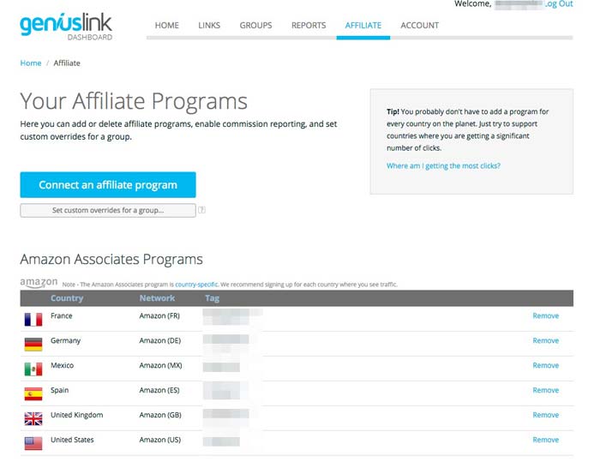Click the 'Your Affiliate Programs' heading
The height and width of the screenshot is (474, 600).
pyautogui.click(x=134, y=102)
